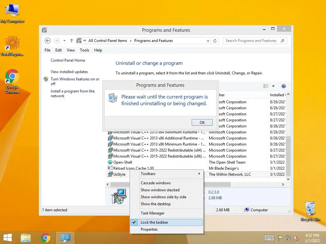Open Task Manager from the context menu
The width and height of the screenshot is (326, 244).
pos(167,213)
